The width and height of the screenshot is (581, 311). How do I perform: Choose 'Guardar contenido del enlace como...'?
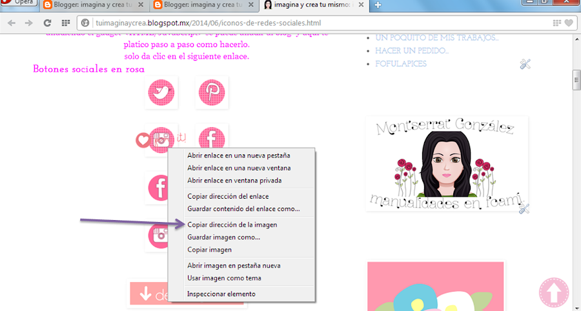[243, 209]
